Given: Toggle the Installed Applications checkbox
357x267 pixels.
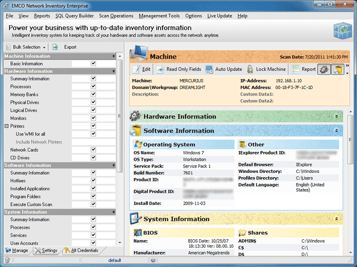Looking at the screenshot, I should click(94, 189).
